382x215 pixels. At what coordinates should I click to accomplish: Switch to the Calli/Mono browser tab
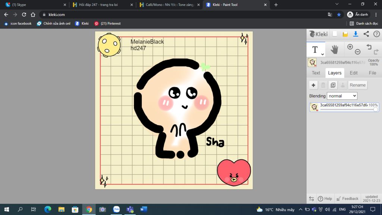click(169, 4)
